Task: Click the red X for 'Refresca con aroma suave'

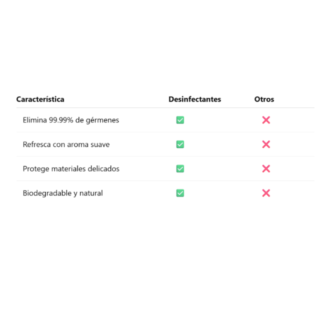Action: pos(266,144)
